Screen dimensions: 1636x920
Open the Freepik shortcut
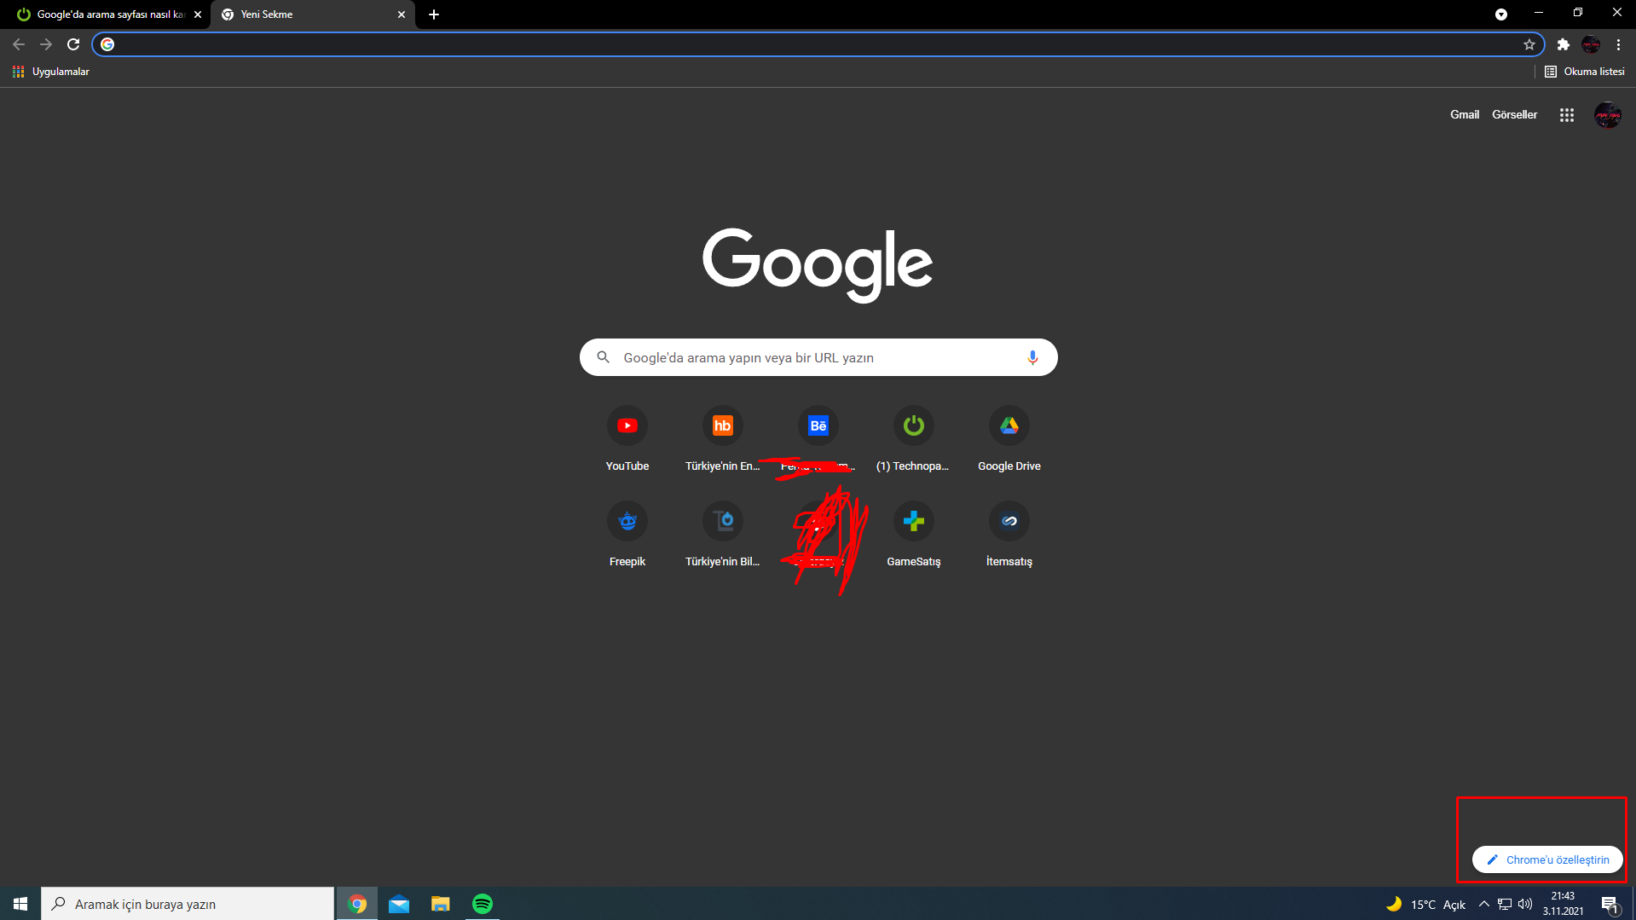[x=627, y=535]
